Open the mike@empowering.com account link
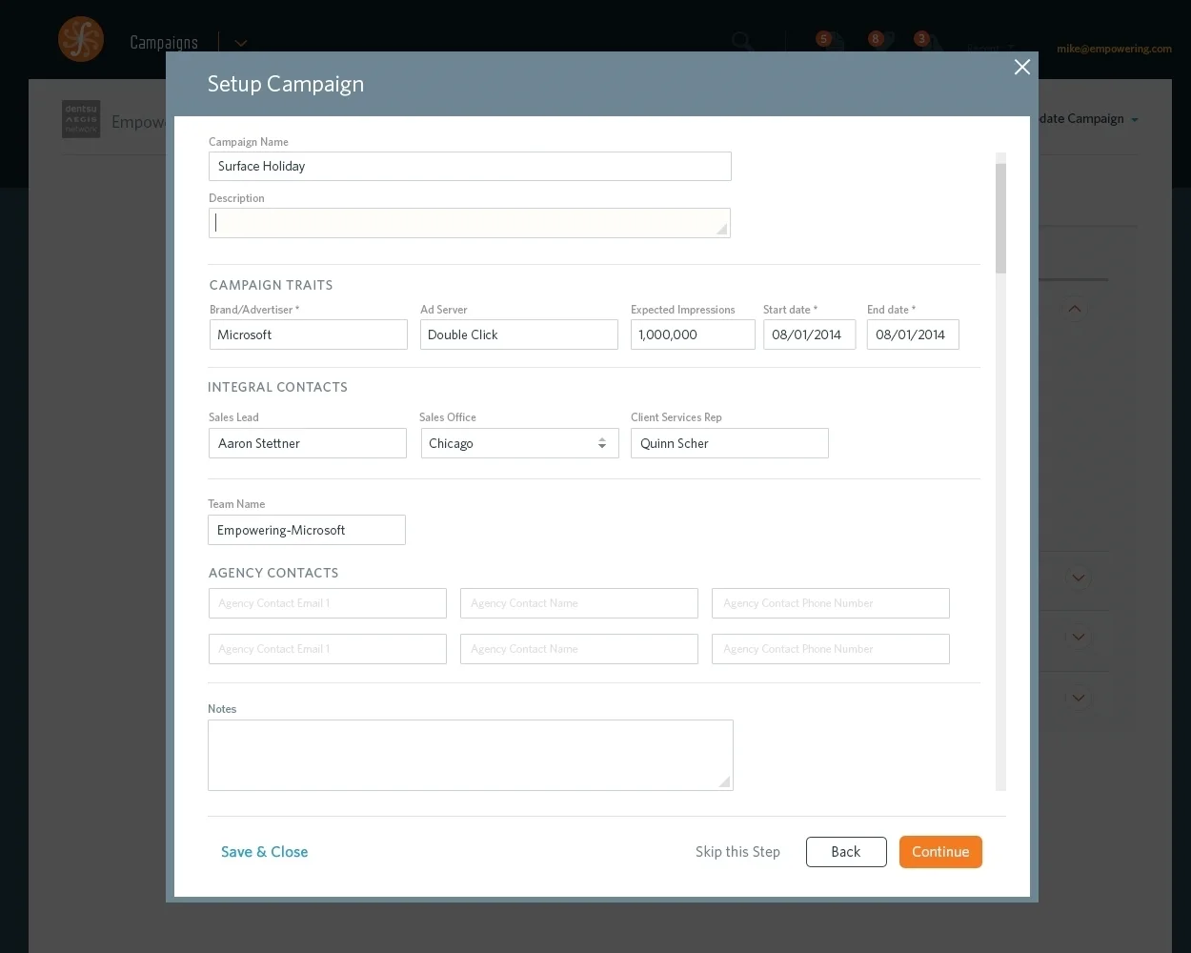1191x953 pixels. (x=1114, y=49)
